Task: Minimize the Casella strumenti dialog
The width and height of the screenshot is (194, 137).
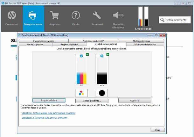Action: pos(150,35)
